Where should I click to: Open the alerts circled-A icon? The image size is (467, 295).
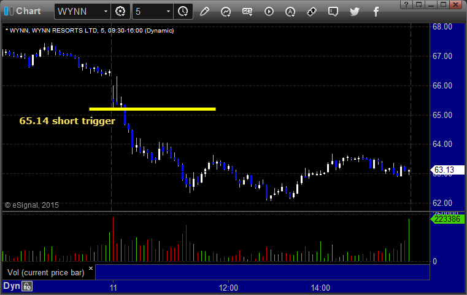[x=290, y=12]
